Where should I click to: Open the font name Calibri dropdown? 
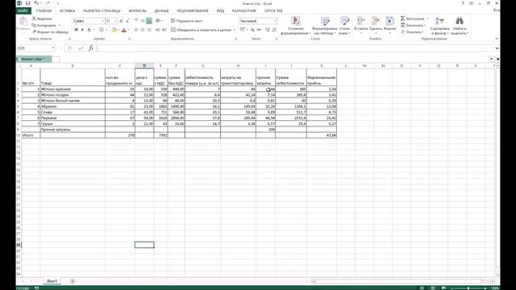(102, 21)
